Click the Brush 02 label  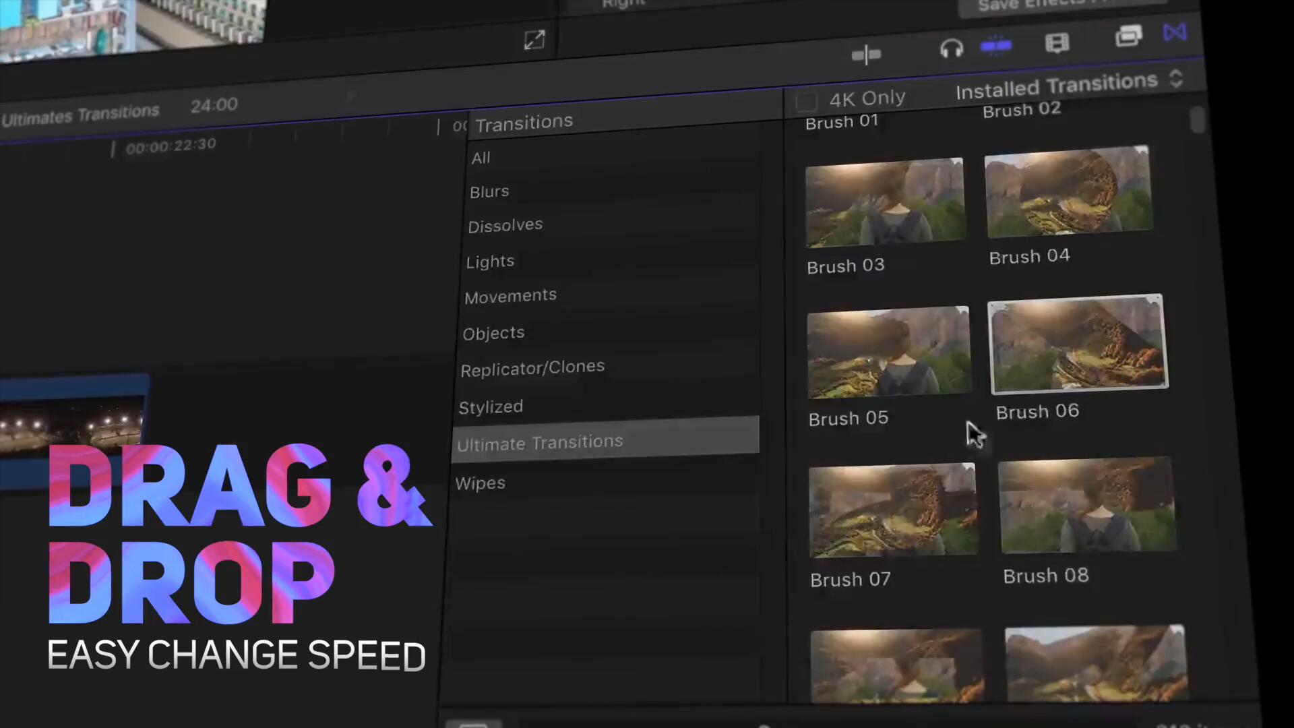click(x=1022, y=110)
